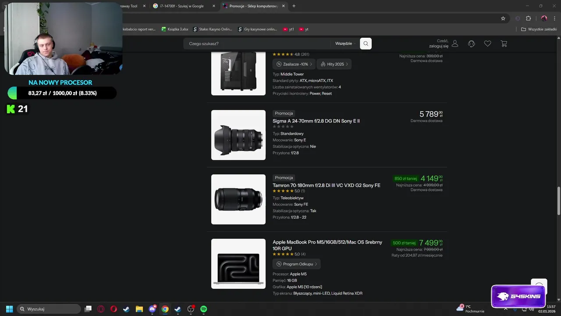Viewport: 561px width, 316px height.
Task: Click the page vertical scrollbar thumb
Action: pyautogui.click(x=558, y=202)
